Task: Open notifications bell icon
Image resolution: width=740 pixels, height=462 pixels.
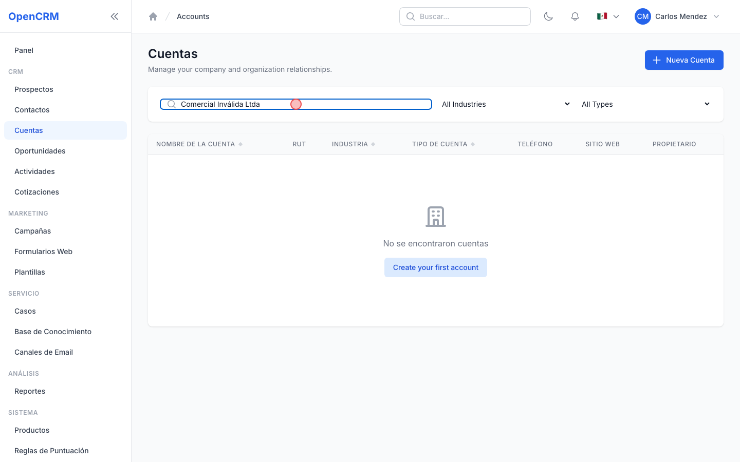Action: click(x=575, y=16)
